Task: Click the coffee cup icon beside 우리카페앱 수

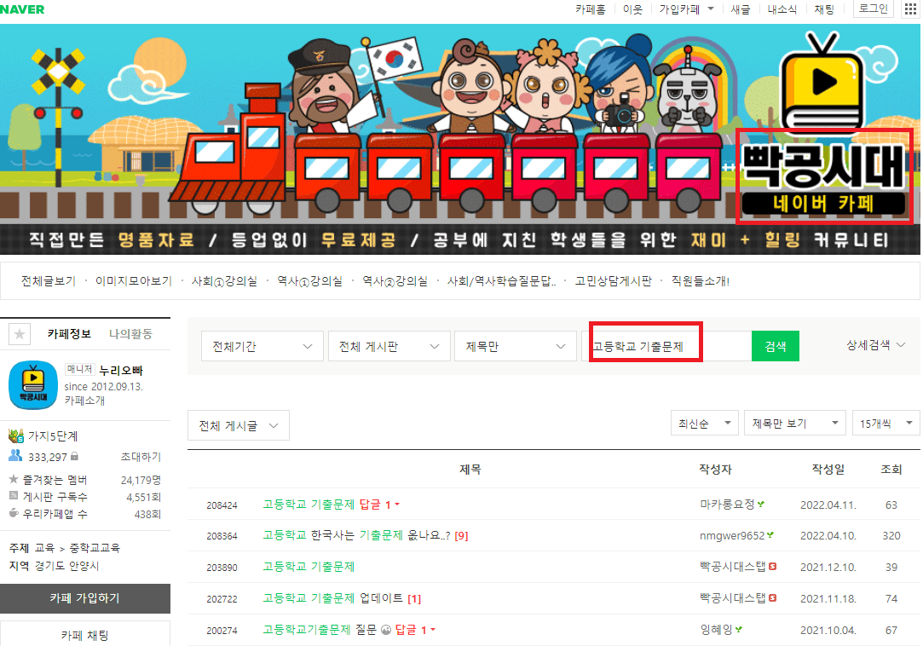Action: pos(14,513)
